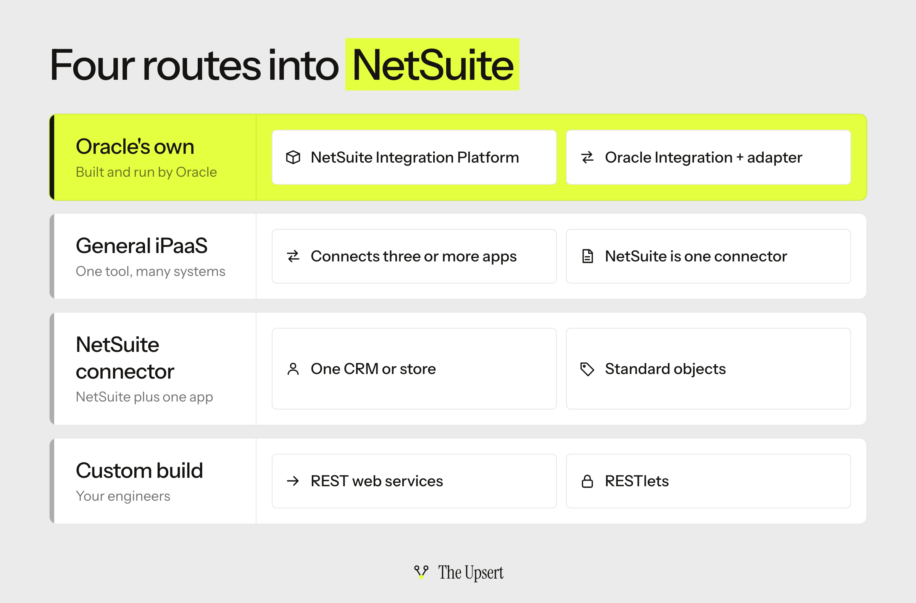Select the Oracle Integration + adapter label
This screenshot has width=916, height=603.
pyautogui.click(x=703, y=157)
